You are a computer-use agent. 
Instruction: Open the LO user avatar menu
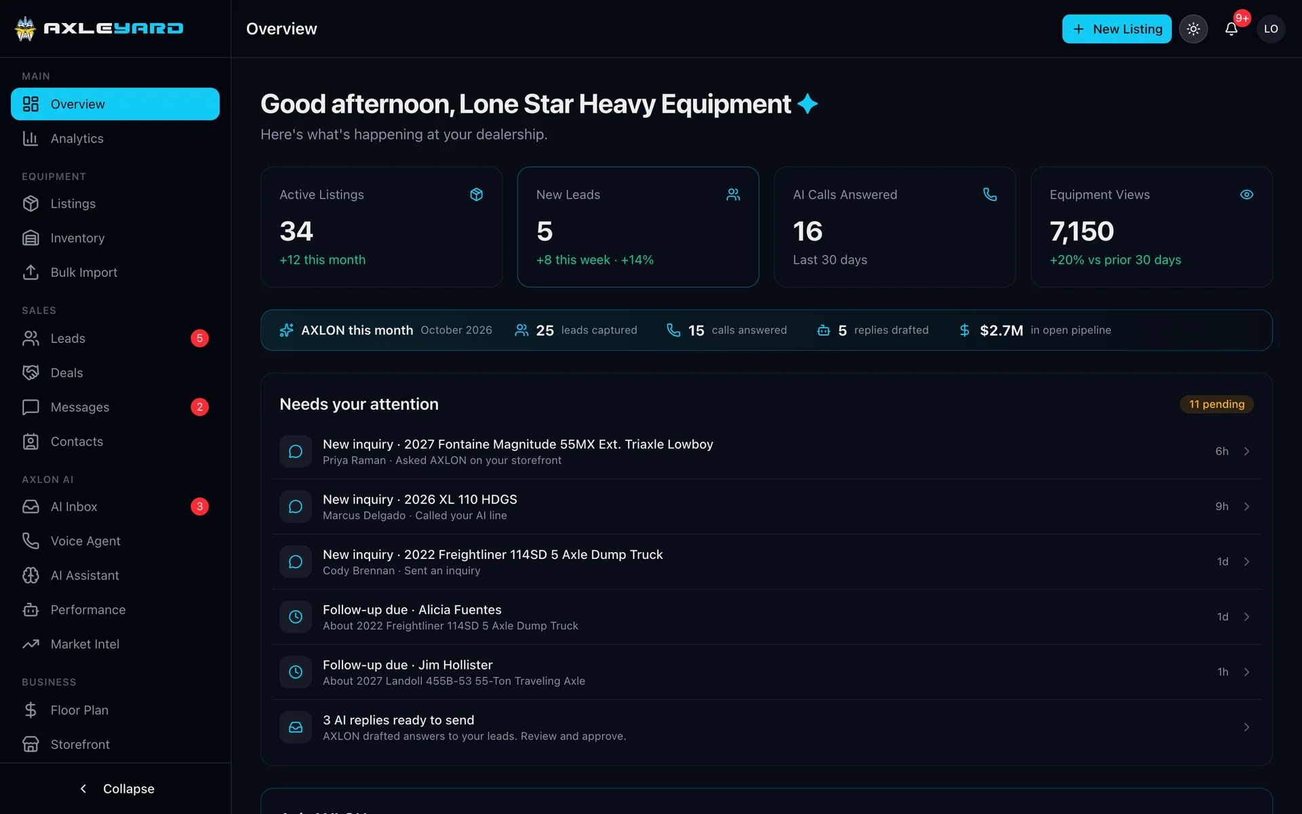tap(1271, 29)
